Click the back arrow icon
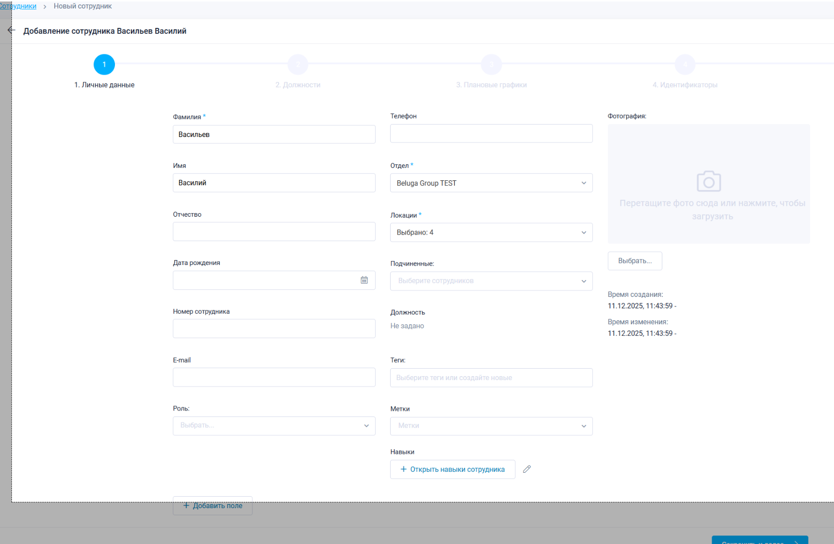 [x=11, y=30]
